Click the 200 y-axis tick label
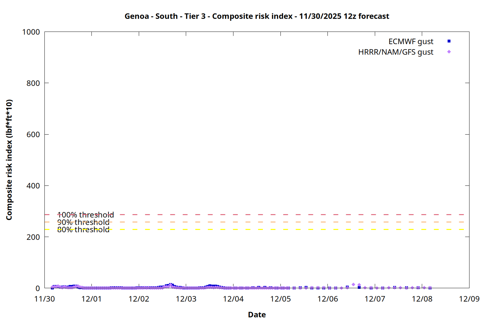Viewport: 483px width, 322px height. (x=33, y=237)
